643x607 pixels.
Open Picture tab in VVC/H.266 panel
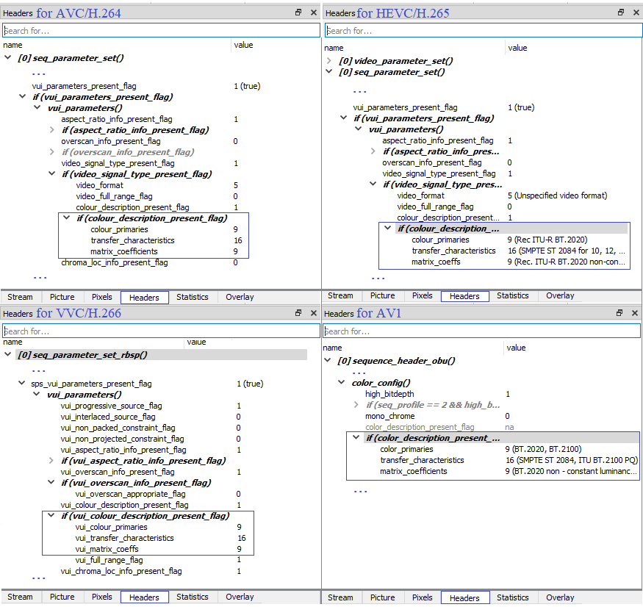(x=62, y=597)
